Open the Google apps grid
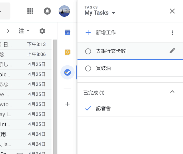 click(30, 11)
